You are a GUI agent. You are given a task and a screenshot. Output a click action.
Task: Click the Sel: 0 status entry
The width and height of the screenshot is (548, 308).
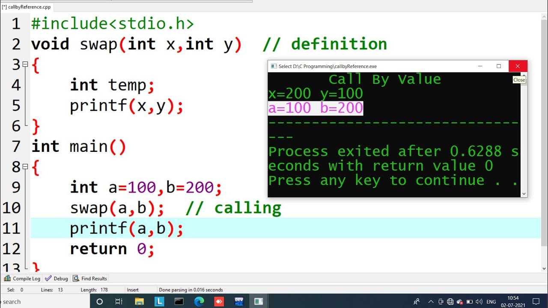(15, 290)
